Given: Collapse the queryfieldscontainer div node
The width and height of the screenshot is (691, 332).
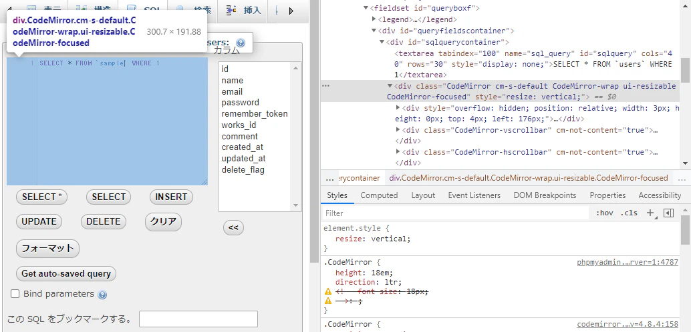Looking at the screenshot, I should (374, 31).
